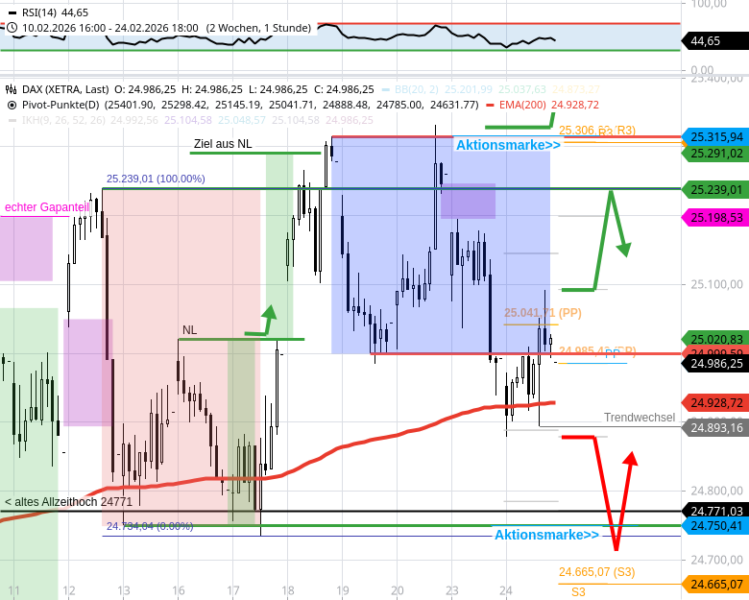Select the magenta 25.198,53 price tag

click(x=715, y=218)
